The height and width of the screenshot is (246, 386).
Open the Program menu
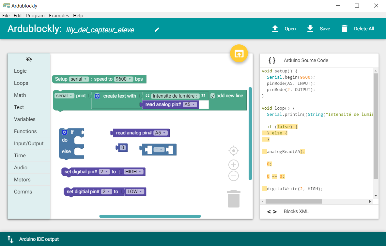pos(35,15)
